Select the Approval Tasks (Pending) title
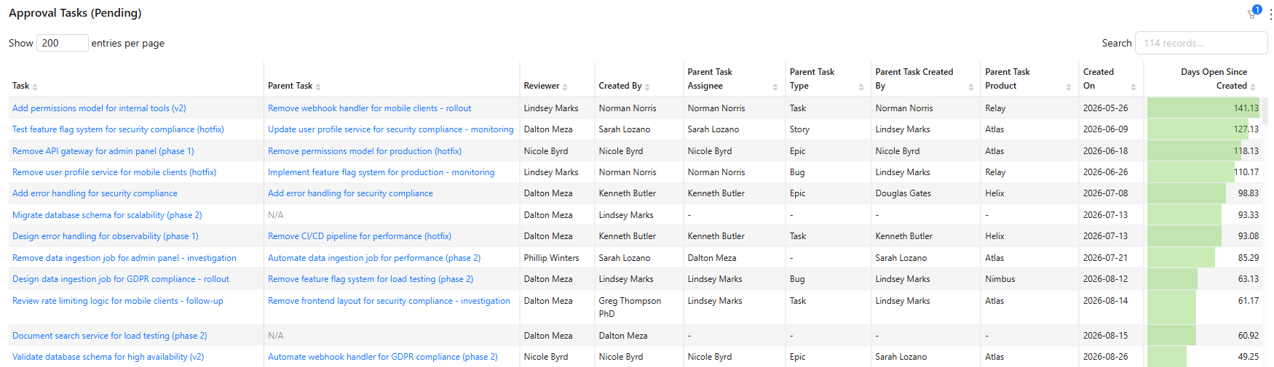 coord(75,13)
